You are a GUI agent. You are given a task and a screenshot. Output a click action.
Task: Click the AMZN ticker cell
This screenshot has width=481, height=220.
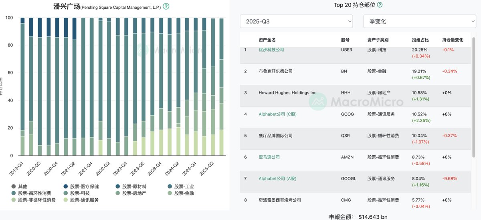click(x=348, y=157)
